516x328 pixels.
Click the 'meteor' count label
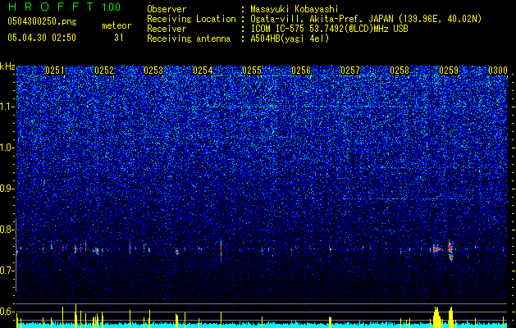click(x=116, y=25)
